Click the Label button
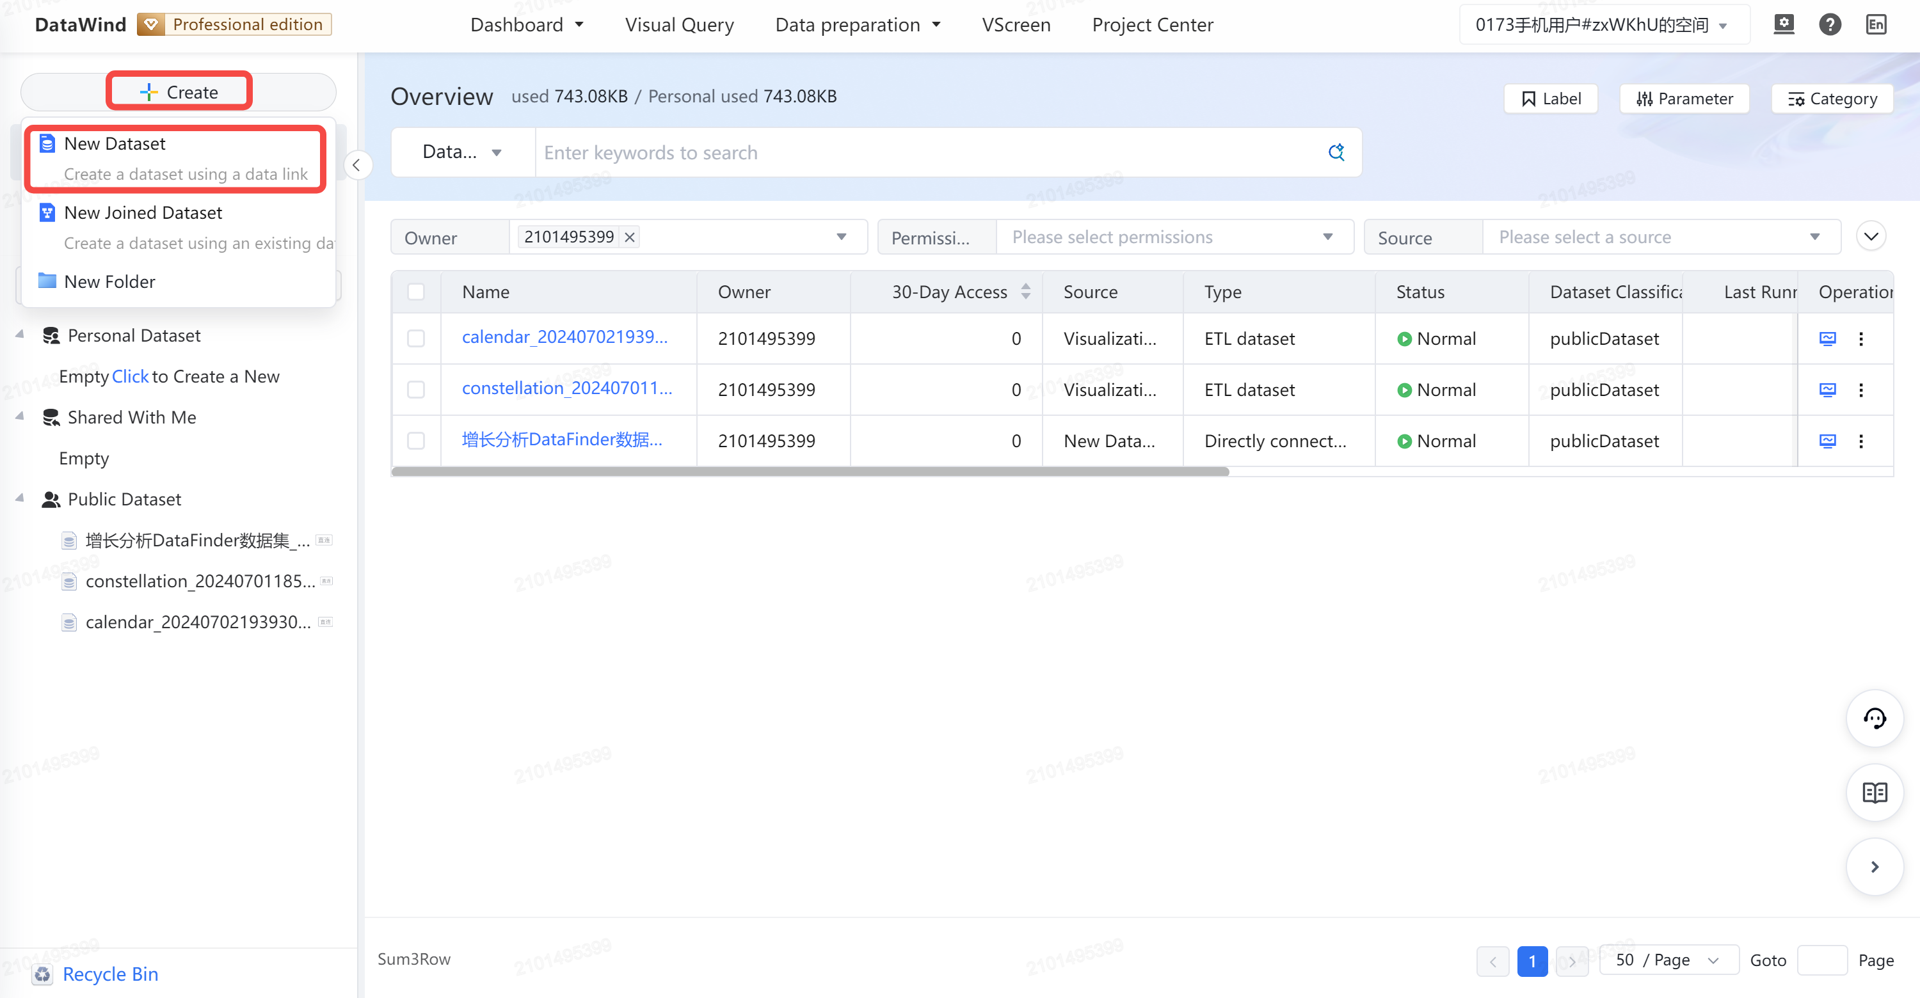This screenshot has width=1920, height=998. pyautogui.click(x=1550, y=99)
